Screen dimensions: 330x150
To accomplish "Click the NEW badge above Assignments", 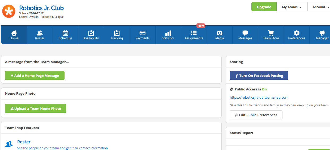I will pos(201,26).
